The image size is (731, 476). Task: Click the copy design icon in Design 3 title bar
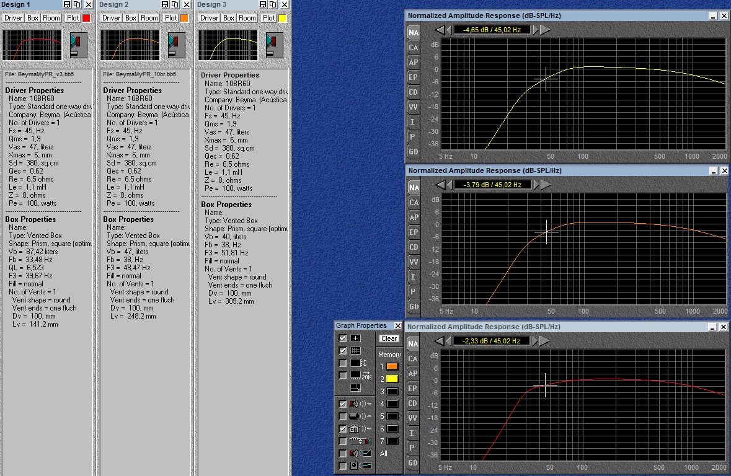click(273, 4)
